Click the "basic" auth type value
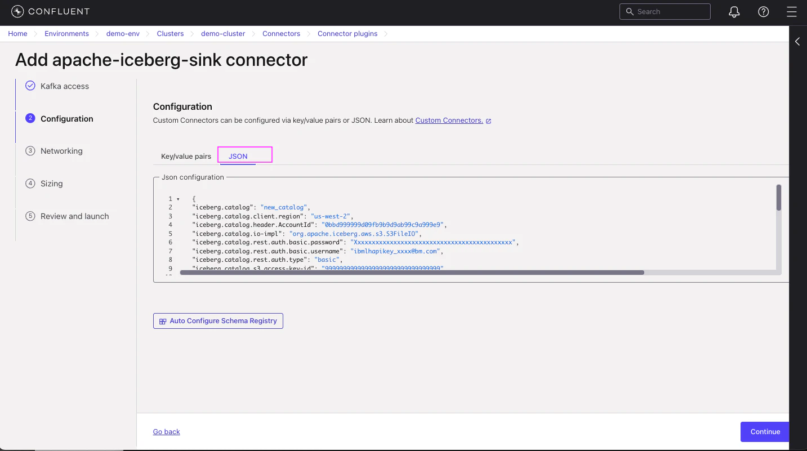807x451 pixels. pos(327,260)
